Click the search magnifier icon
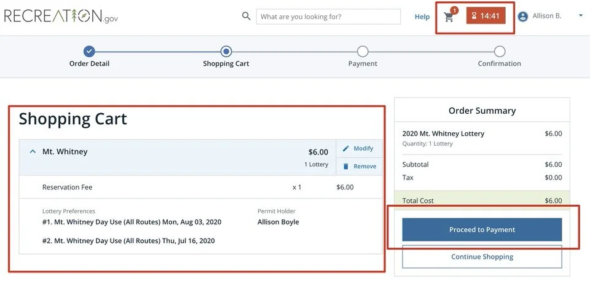 (246, 16)
